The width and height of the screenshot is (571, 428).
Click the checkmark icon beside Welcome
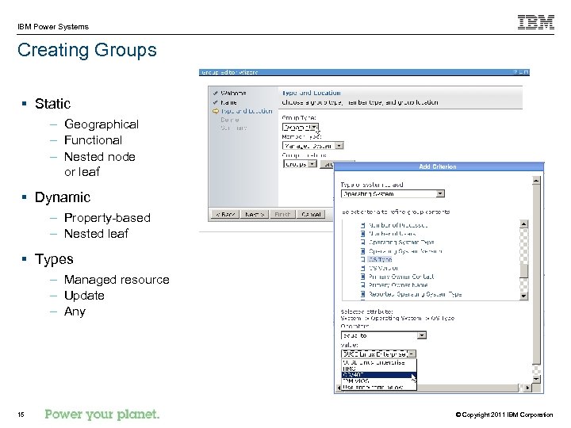coord(216,94)
